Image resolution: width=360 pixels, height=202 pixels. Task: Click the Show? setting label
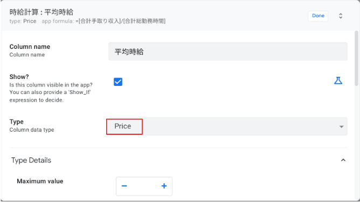coord(19,77)
